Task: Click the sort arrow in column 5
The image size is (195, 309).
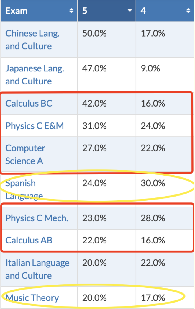Action: 130,11
